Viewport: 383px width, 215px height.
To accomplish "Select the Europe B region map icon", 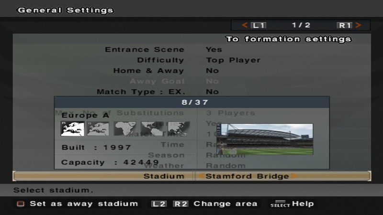I will [98, 129].
